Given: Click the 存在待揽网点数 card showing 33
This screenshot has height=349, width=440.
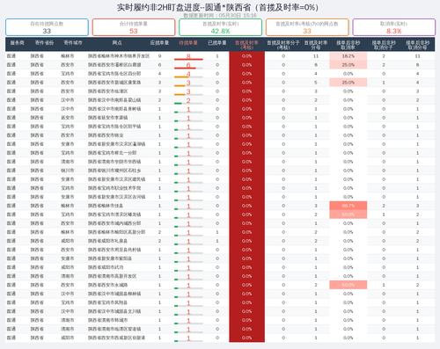Looking at the screenshot, I should click(47, 27).
